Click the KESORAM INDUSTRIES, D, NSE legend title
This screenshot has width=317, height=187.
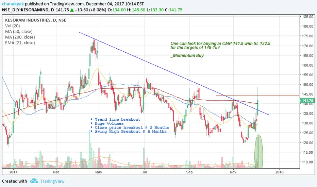36,20
